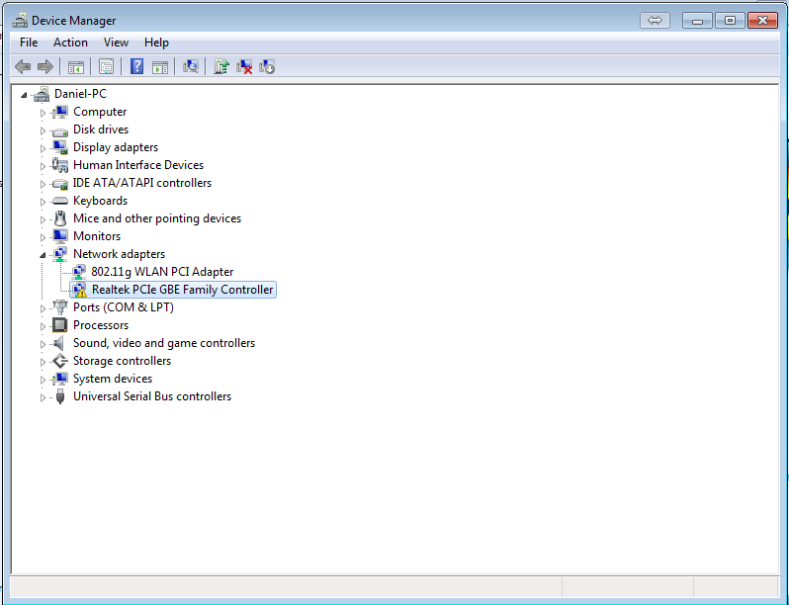789x605 pixels.
Task: Close the Device Manager window
Action: [762, 20]
